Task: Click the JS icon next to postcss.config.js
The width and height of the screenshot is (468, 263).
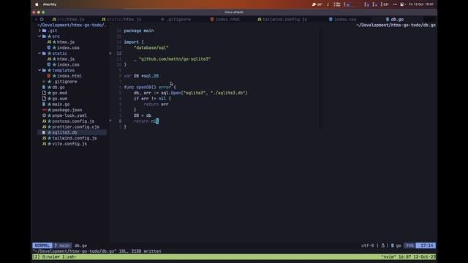Action: [44, 121]
